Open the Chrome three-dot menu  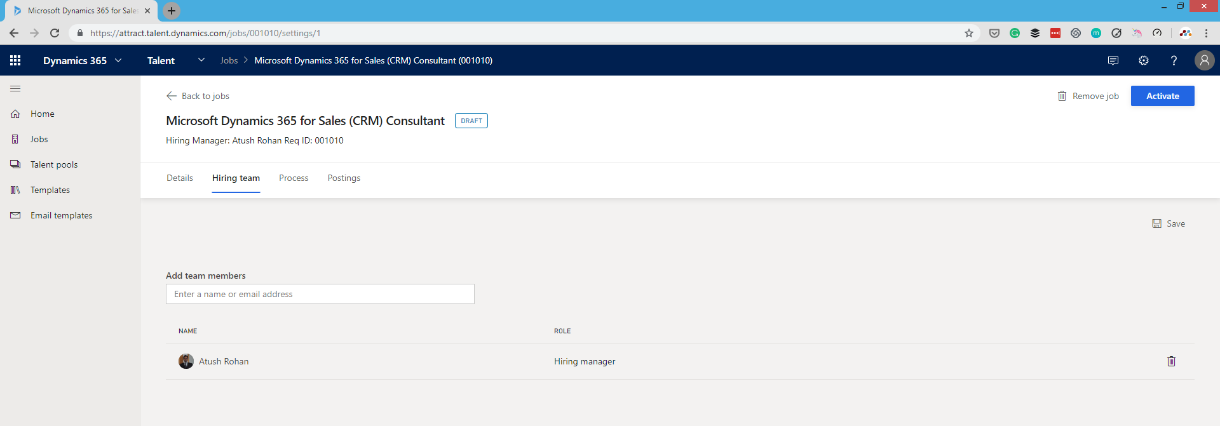tap(1206, 33)
